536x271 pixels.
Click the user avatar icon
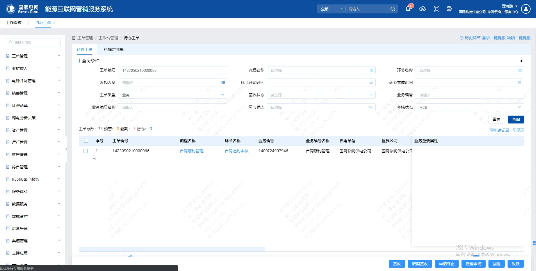click(526, 9)
